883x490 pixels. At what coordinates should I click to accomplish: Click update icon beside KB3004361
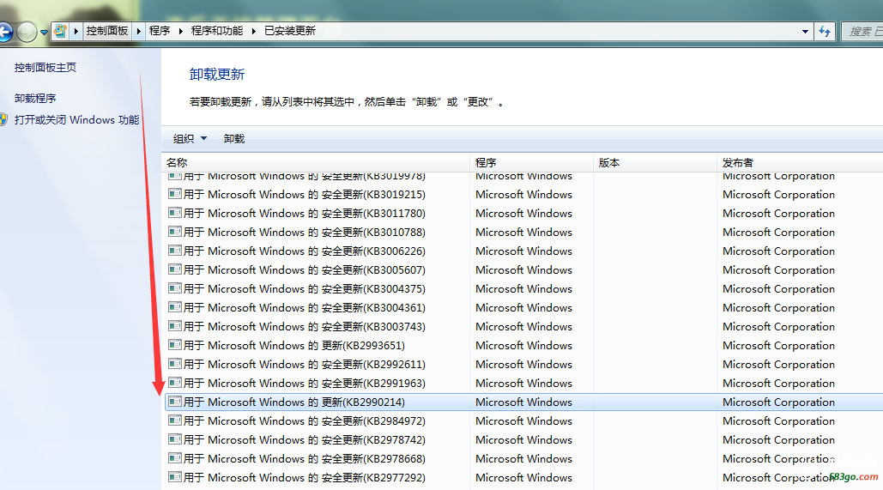point(174,307)
